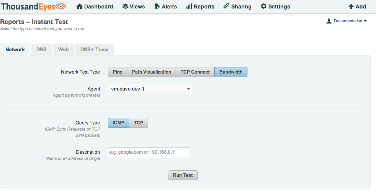Click the Agent field label
Viewport: 376px width, 193px height.
point(94,89)
